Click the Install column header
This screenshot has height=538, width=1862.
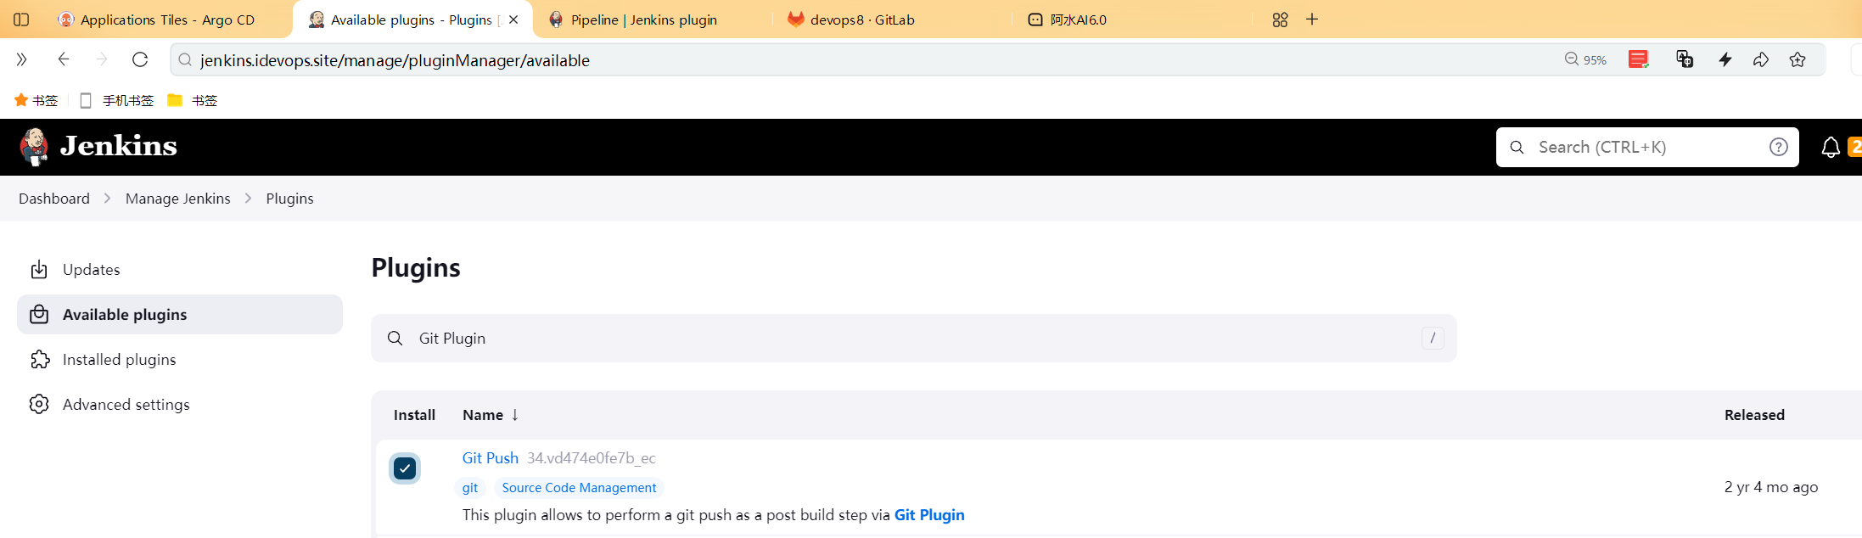click(x=414, y=415)
